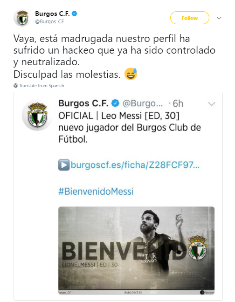This screenshot has height=302, width=235.
Task: Click the truncated @Burgo... handle in quoted tweet
Action: 143,103
